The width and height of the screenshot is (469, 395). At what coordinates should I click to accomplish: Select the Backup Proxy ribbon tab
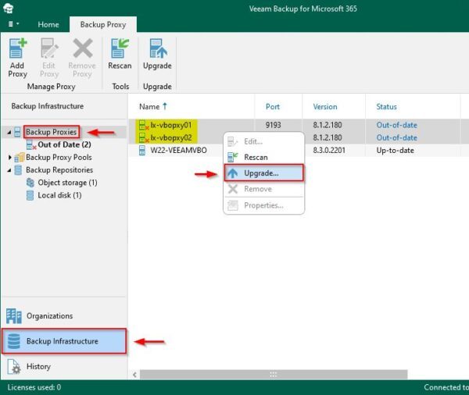click(x=103, y=24)
